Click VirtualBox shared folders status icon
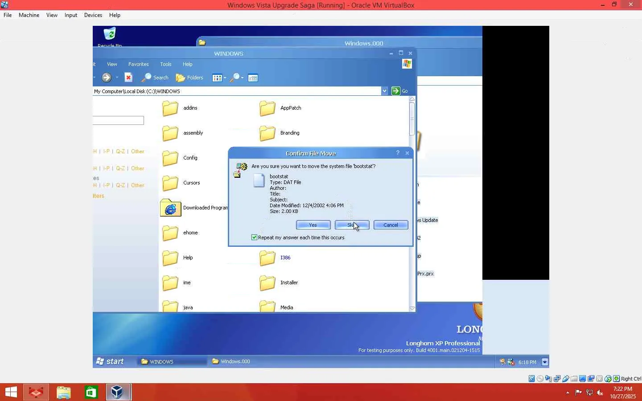Viewport: 642px width, 401px height. 574,379
